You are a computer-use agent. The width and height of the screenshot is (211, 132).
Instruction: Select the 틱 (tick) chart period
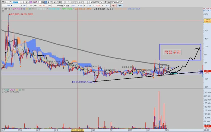[x=60, y=2]
